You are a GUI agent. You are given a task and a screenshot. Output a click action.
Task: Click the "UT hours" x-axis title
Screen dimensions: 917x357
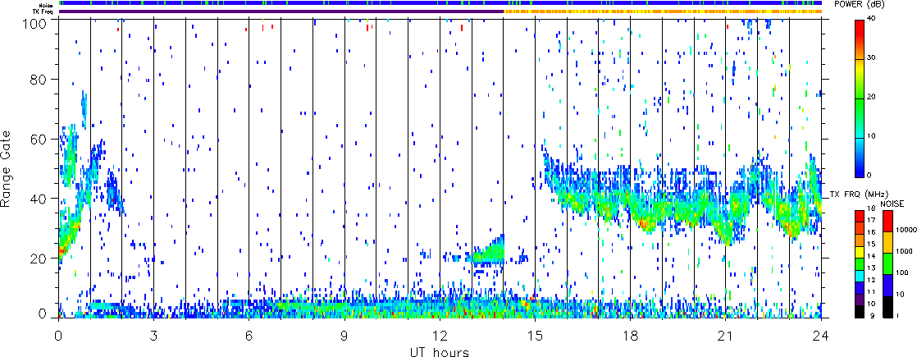pyautogui.click(x=440, y=351)
